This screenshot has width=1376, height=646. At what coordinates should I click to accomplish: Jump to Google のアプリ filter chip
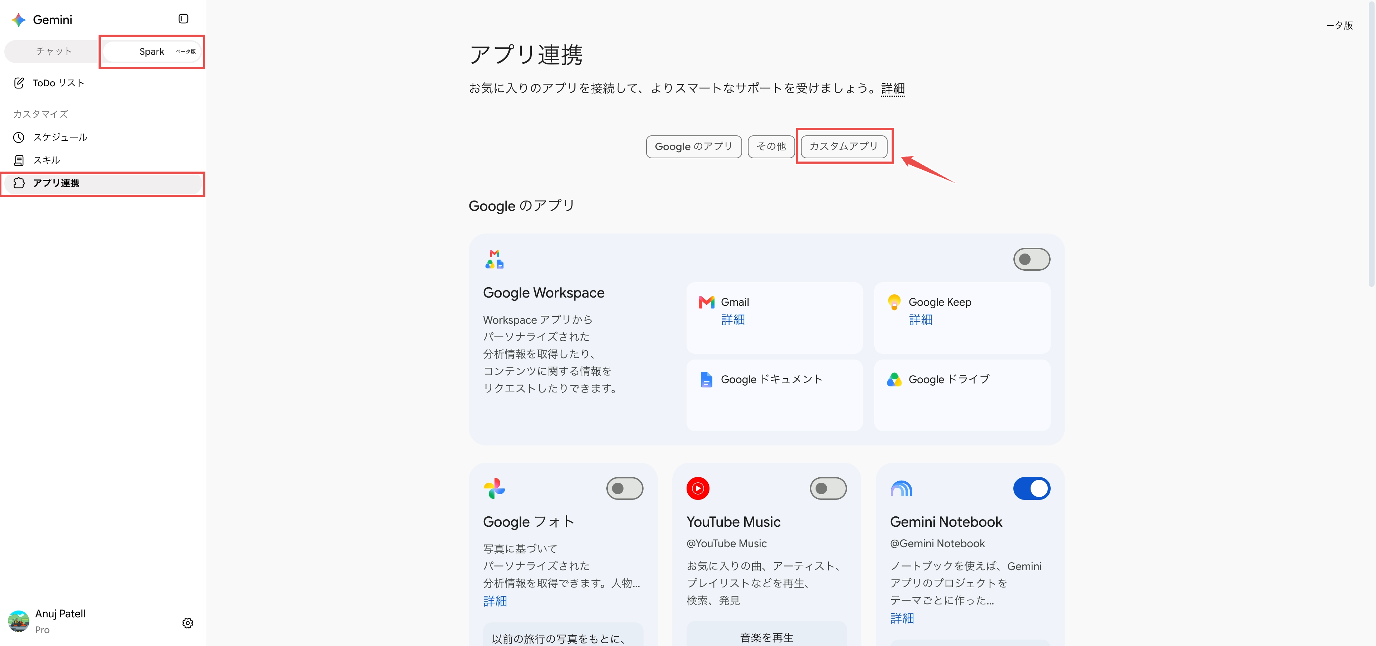tap(693, 146)
